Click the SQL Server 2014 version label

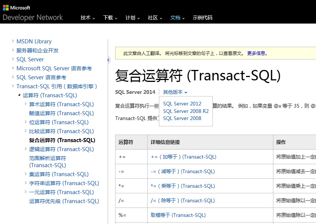click(135, 92)
